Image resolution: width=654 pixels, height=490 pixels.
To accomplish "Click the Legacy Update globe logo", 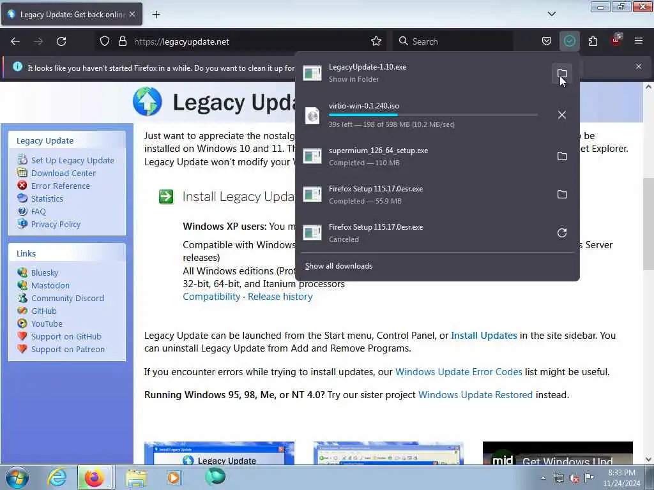I will (x=148, y=101).
